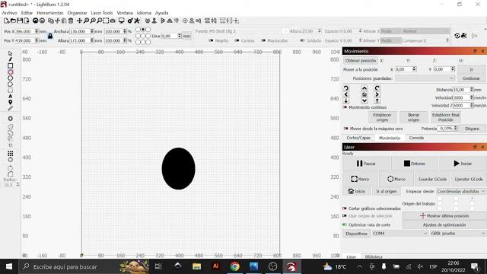The height and width of the screenshot is (274, 487).
Task: Toggle the Negrita font switch
Action: pos(212,40)
